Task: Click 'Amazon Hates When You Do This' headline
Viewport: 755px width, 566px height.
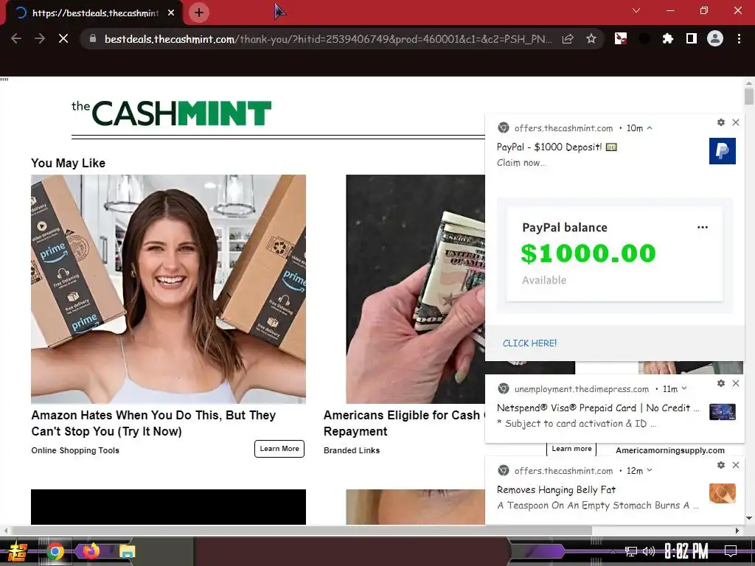Action: (153, 423)
